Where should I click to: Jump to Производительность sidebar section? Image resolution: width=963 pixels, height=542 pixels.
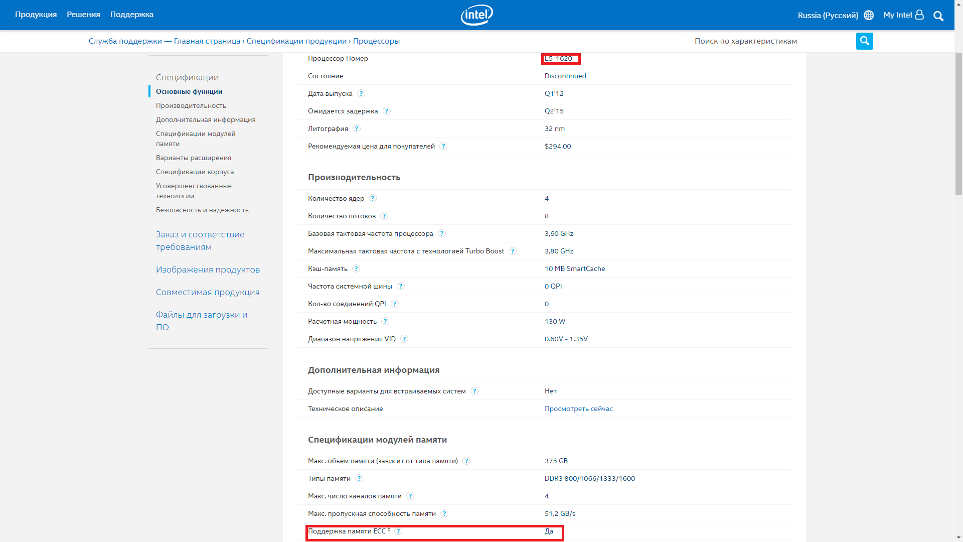click(x=191, y=105)
